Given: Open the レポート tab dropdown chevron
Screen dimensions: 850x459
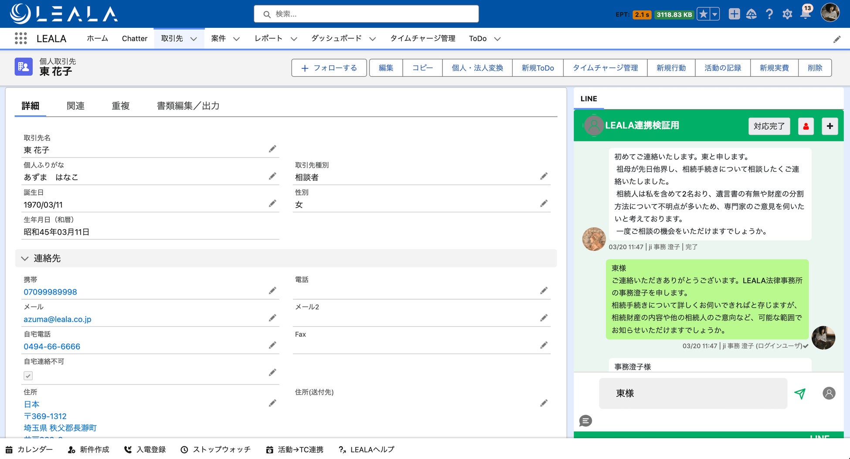Looking at the screenshot, I should pyautogui.click(x=294, y=39).
